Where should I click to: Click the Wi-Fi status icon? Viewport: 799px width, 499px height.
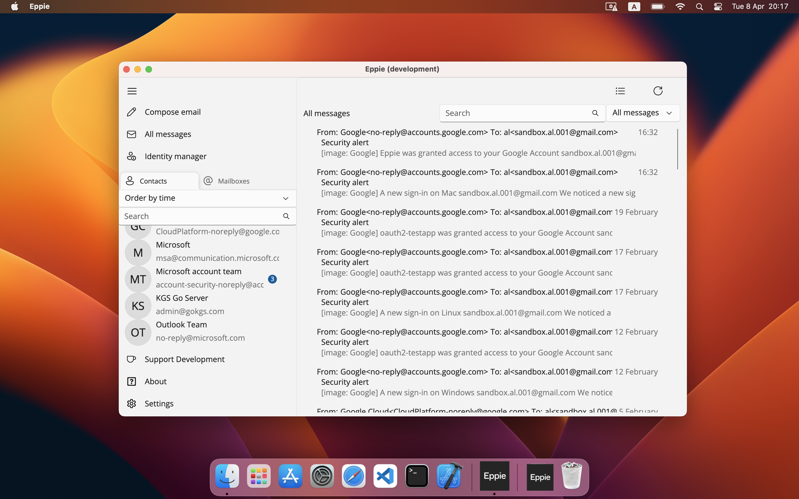pos(681,6)
